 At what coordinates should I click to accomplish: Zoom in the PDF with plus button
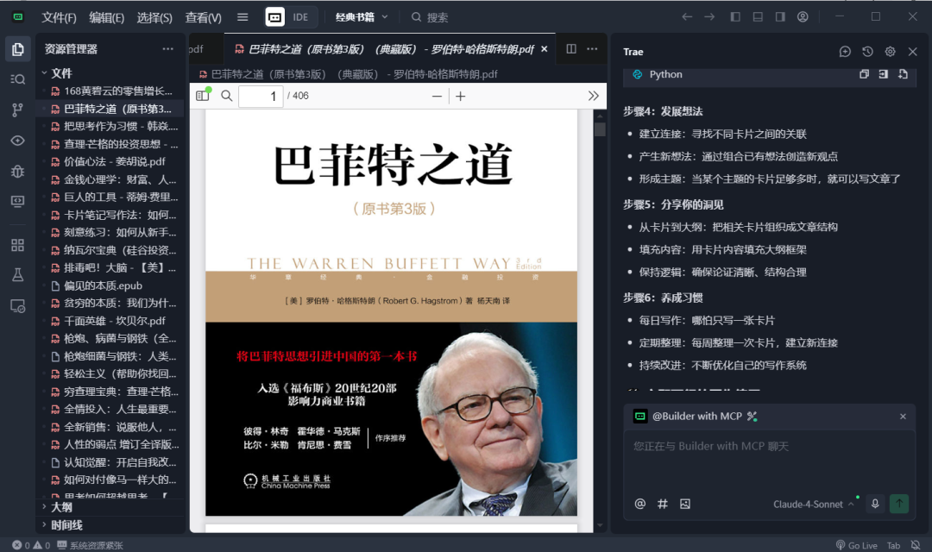pyautogui.click(x=461, y=96)
